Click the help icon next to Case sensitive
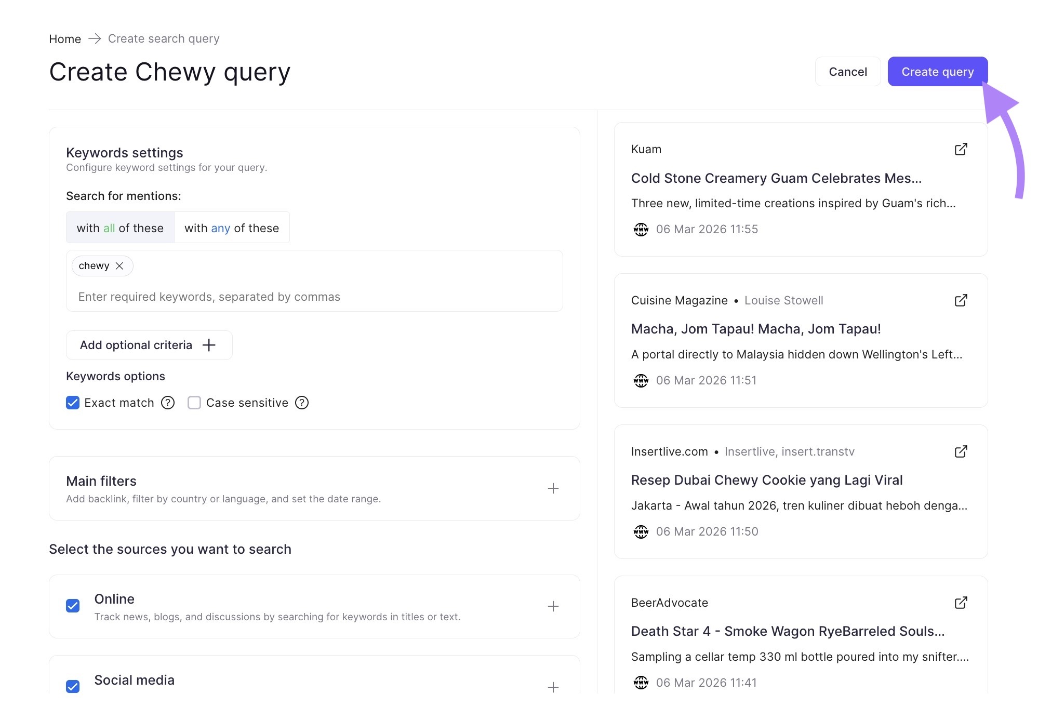The height and width of the screenshot is (720, 1038). tap(302, 403)
